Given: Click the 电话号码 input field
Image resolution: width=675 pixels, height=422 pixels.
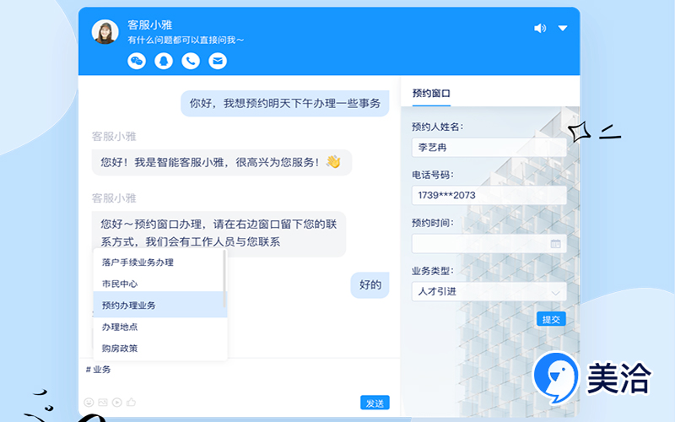Looking at the screenshot, I should pyautogui.click(x=489, y=195).
